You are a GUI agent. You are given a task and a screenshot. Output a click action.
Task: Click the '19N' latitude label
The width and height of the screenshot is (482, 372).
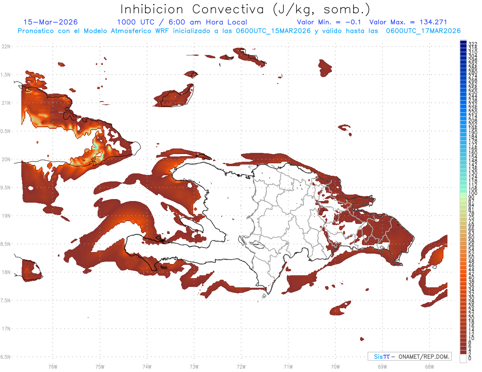[x=7, y=216]
